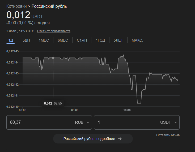View the 5ЛЕТ chart range
The height and width of the screenshot is (152, 195).
pyautogui.click(x=118, y=41)
